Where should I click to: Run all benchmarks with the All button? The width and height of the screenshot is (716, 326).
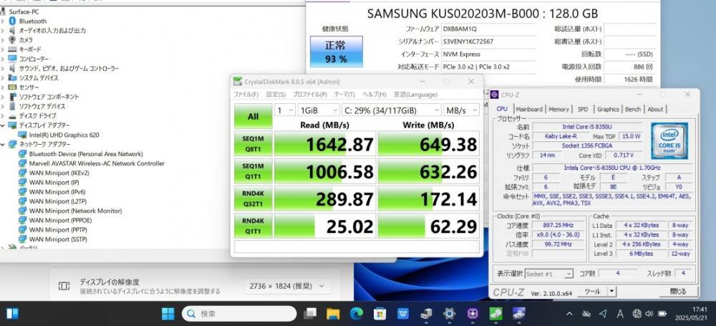(253, 116)
